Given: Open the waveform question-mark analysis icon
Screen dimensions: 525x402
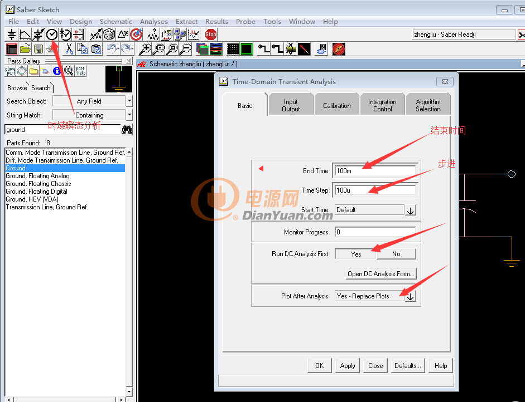Looking at the screenshot, I should tap(153, 35).
